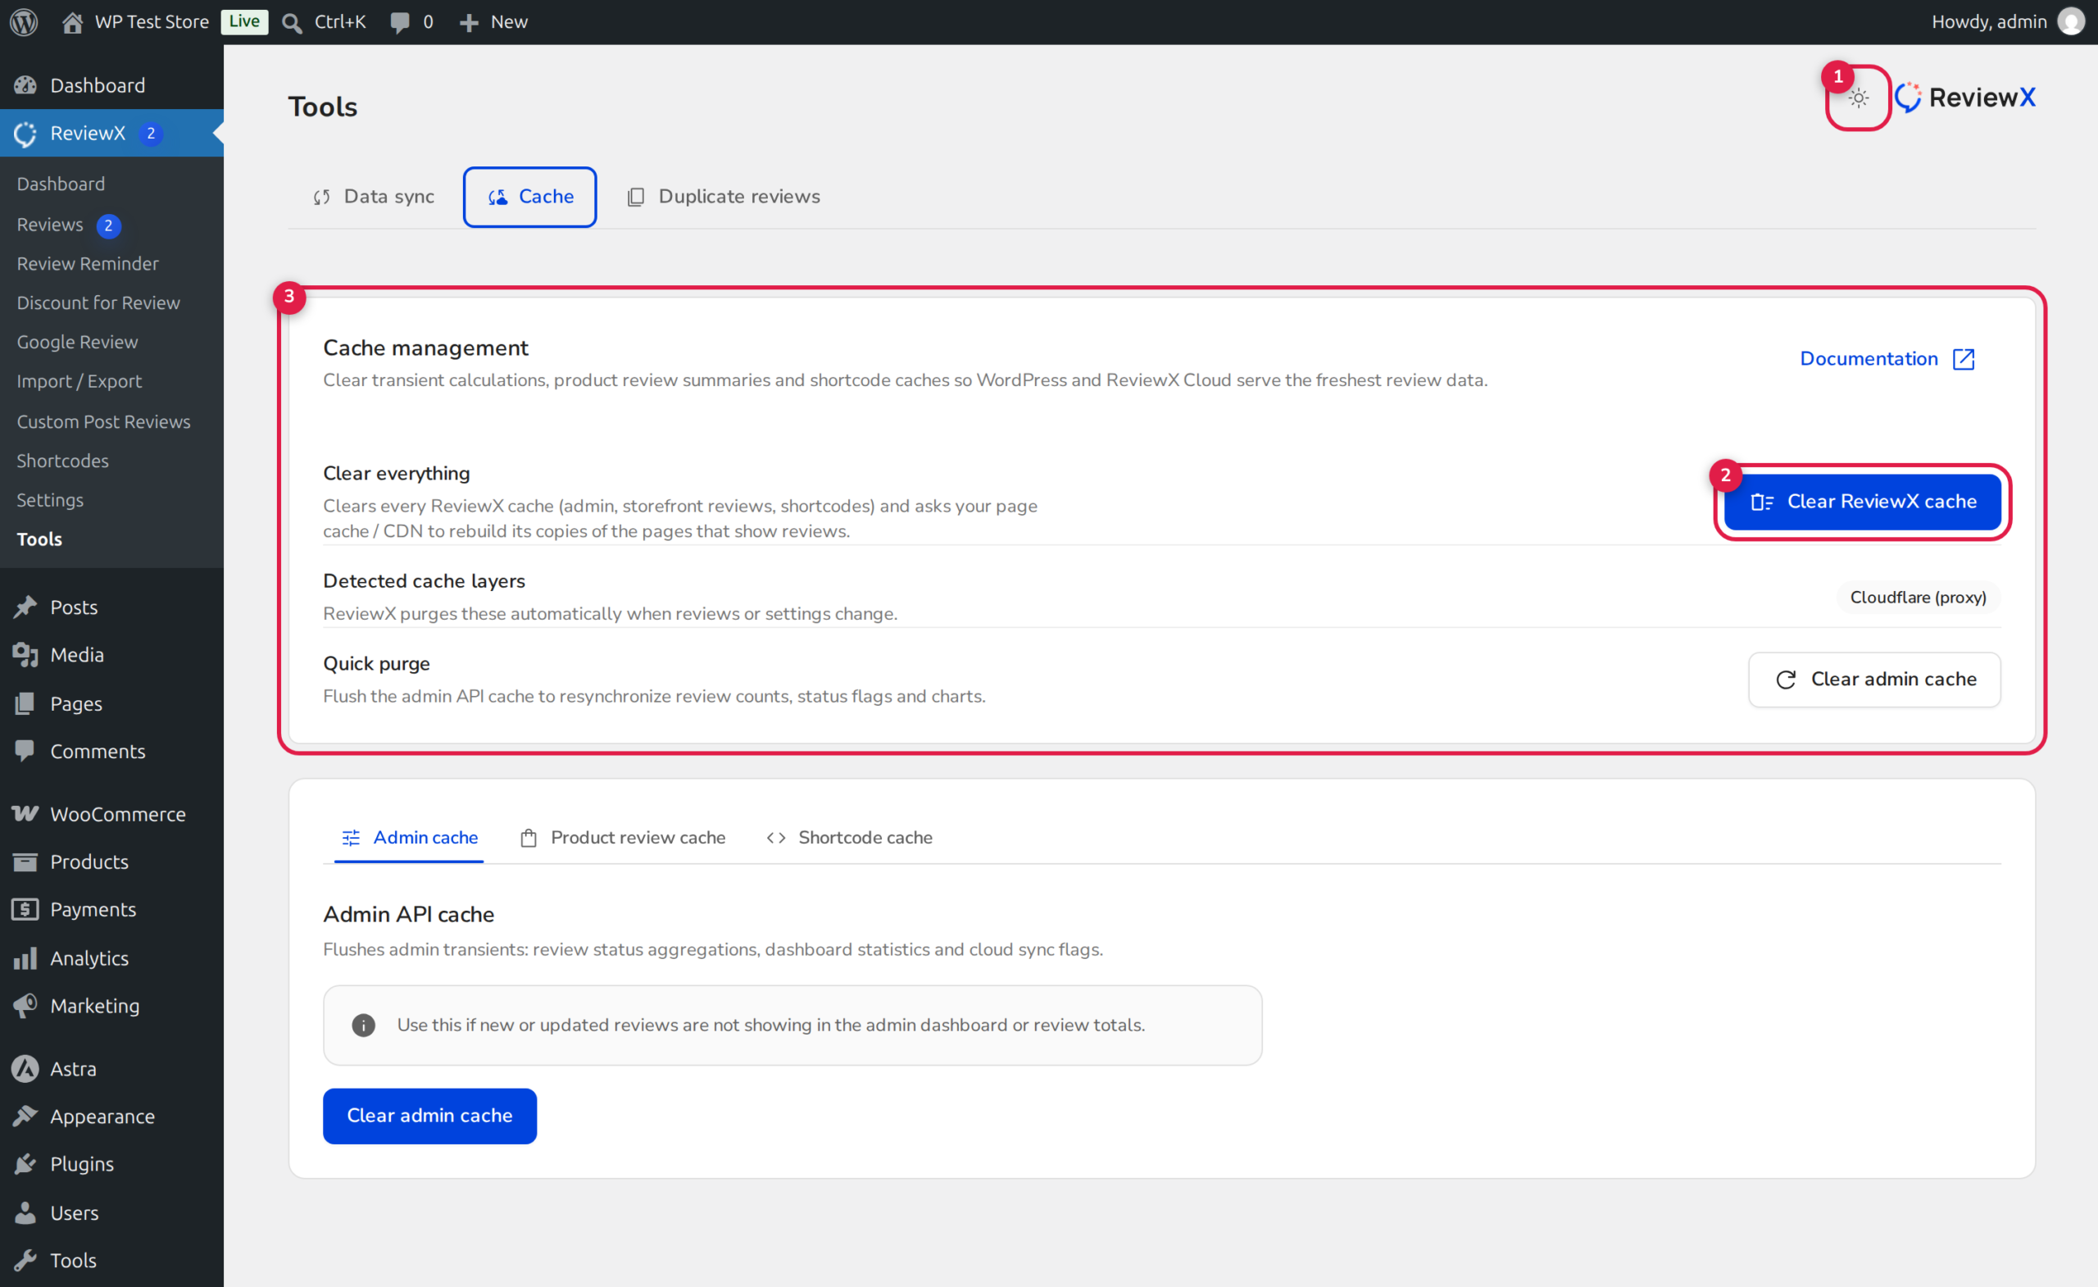Click the Clear ReviewX cache button
The image size is (2098, 1287).
1863,502
